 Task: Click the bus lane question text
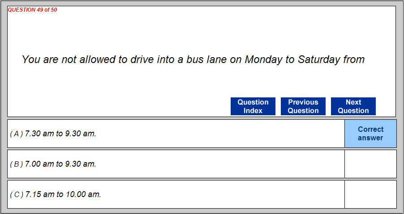coord(193,59)
